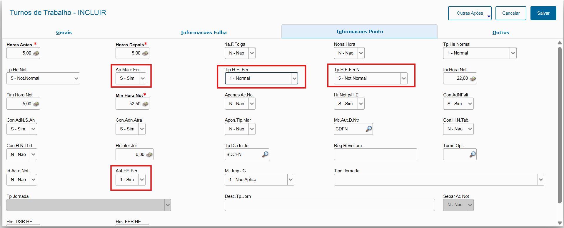Expand the Tp.H.E.Fer.N dropdown
The width and height of the screenshot is (564, 228).
pos(404,78)
